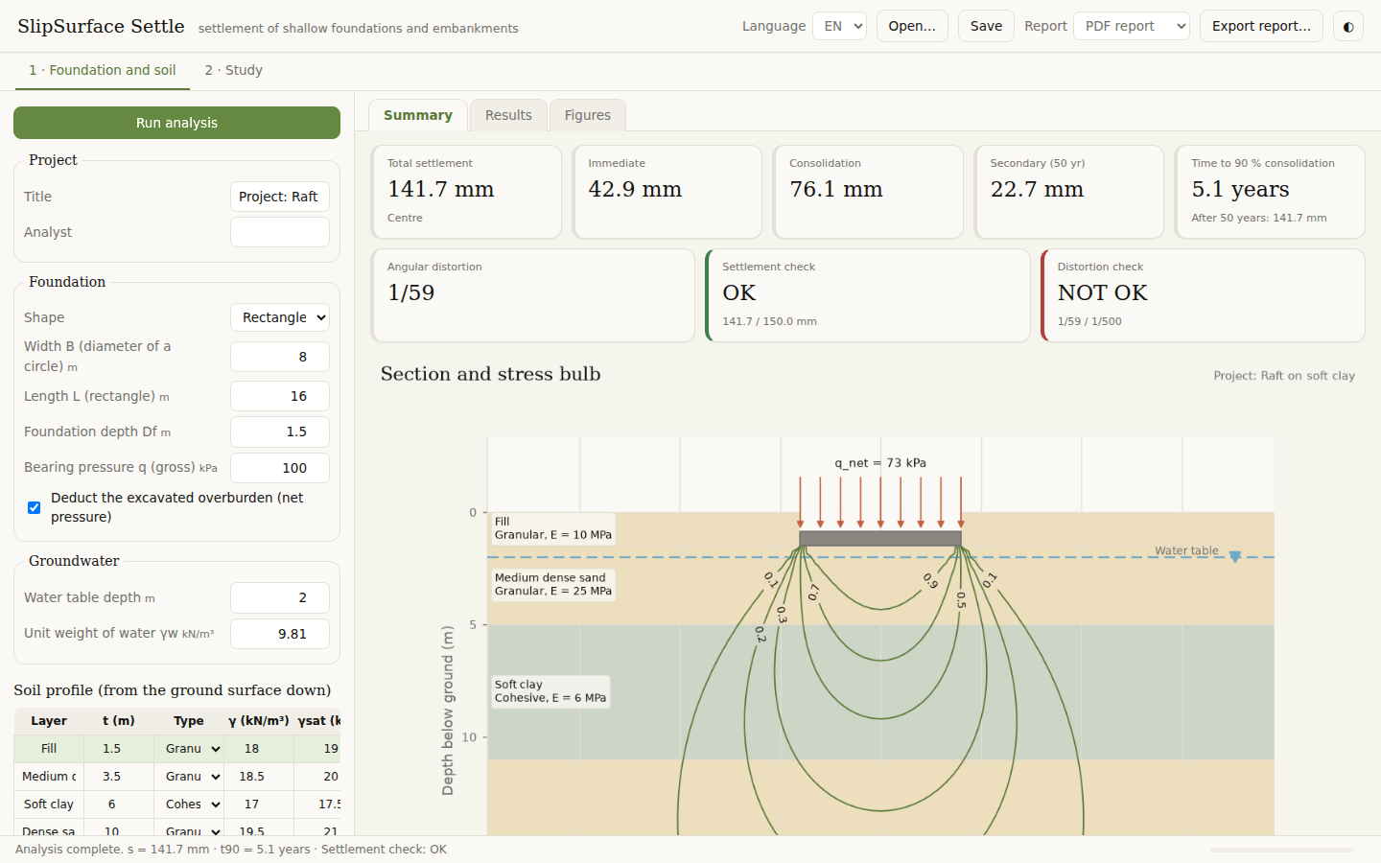Click Angular distortion 1/59 card
1381x863 pixels.
533,295
